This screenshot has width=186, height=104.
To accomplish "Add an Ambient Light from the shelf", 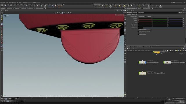I will tap(144, 6).
